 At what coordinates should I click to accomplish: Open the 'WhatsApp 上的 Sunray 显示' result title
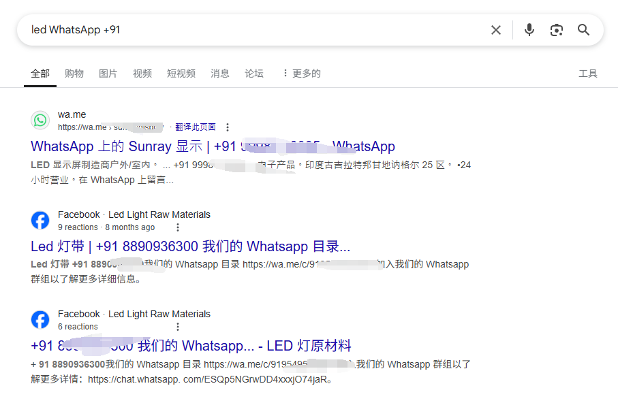click(213, 146)
